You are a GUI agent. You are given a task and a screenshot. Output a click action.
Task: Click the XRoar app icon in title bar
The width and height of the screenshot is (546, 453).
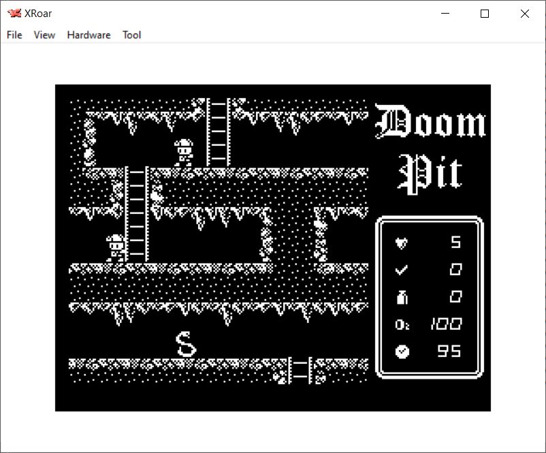(x=14, y=13)
